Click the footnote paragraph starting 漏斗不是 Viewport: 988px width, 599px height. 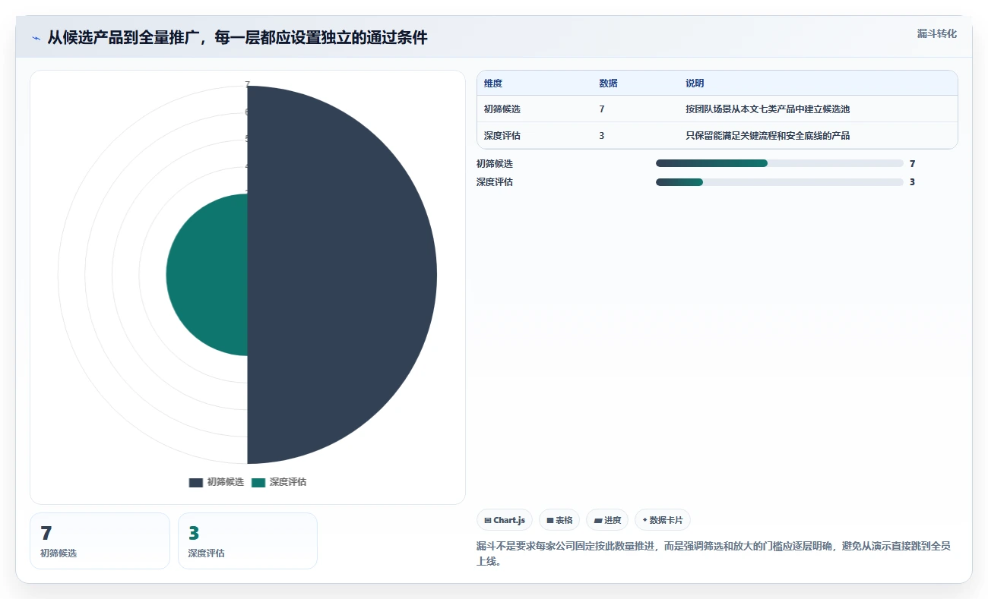click(x=714, y=554)
